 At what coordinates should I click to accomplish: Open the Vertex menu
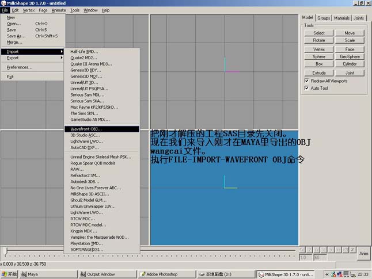click(x=28, y=10)
